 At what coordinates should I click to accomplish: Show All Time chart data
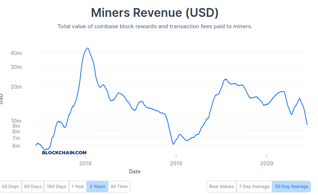(119, 187)
